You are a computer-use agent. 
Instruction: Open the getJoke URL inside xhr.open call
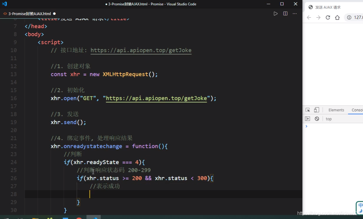coord(156,98)
